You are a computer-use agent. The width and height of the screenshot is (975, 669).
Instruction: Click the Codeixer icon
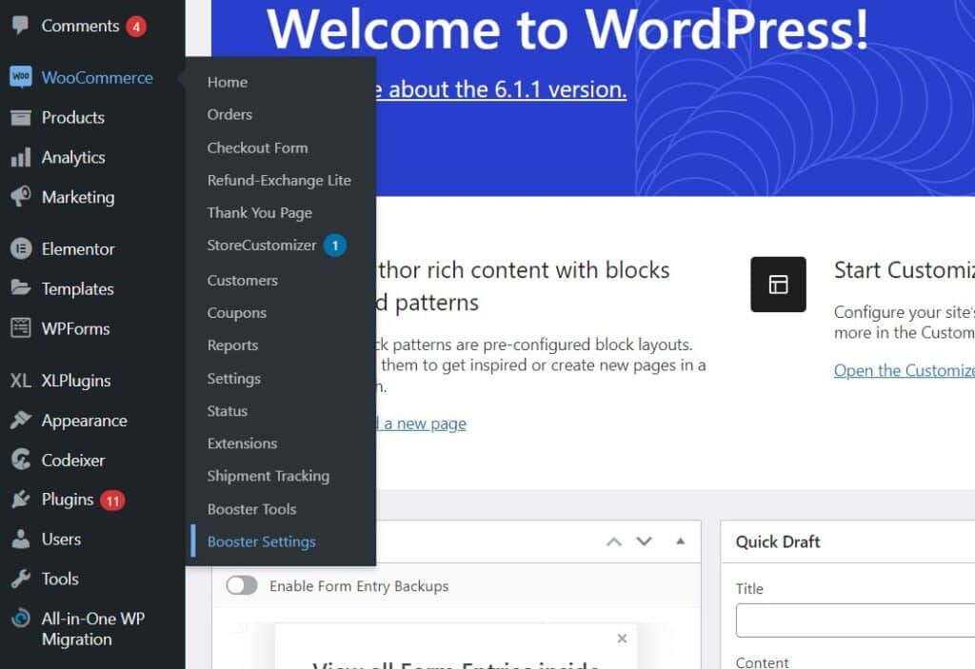tap(21, 460)
